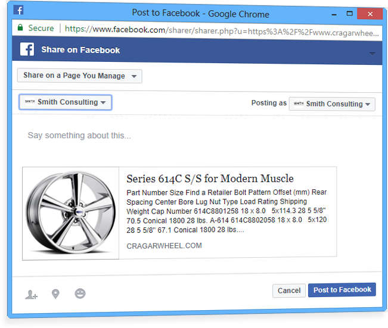Click the Cancel button
Screen dimensions: 388x328
tap(289, 290)
